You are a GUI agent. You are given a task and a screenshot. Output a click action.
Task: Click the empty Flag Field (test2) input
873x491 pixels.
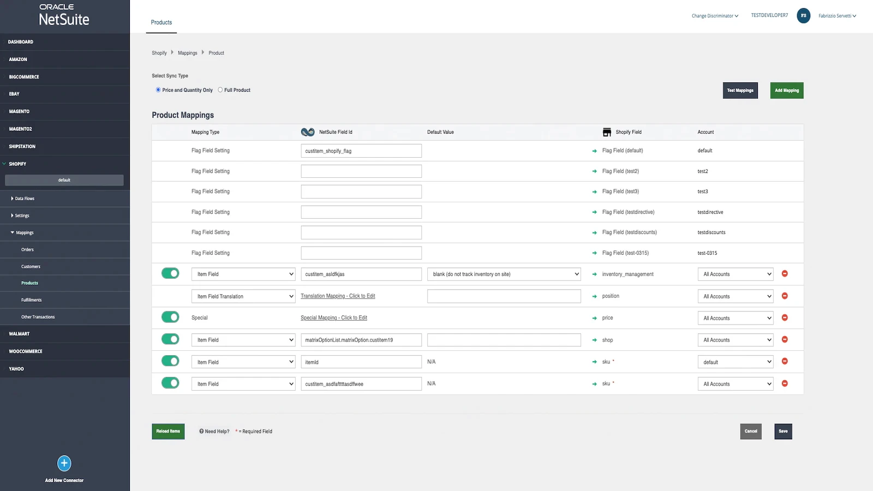pos(361,171)
